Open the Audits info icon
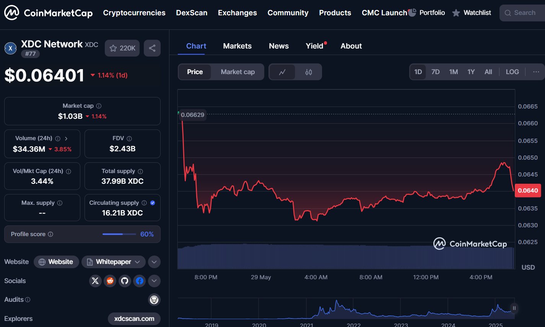Screen dimensions: 545x327 pyautogui.click(x=28, y=299)
